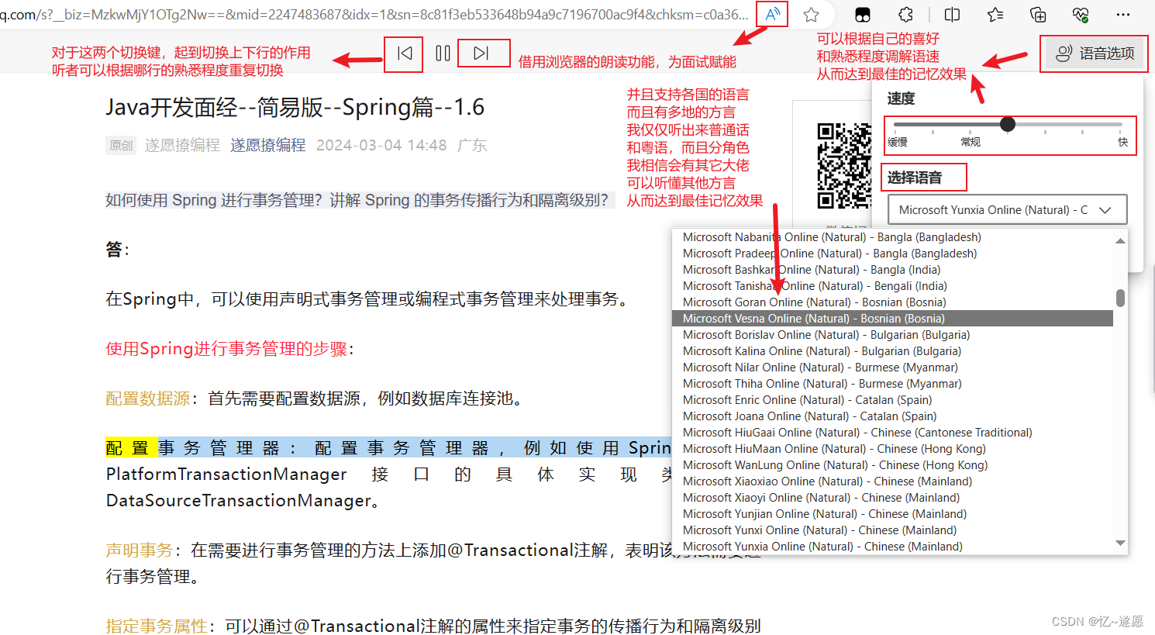1155x635 pixels.
Task: Click the 缓慢 slow end of speed slider
Action: [x=898, y=142]
